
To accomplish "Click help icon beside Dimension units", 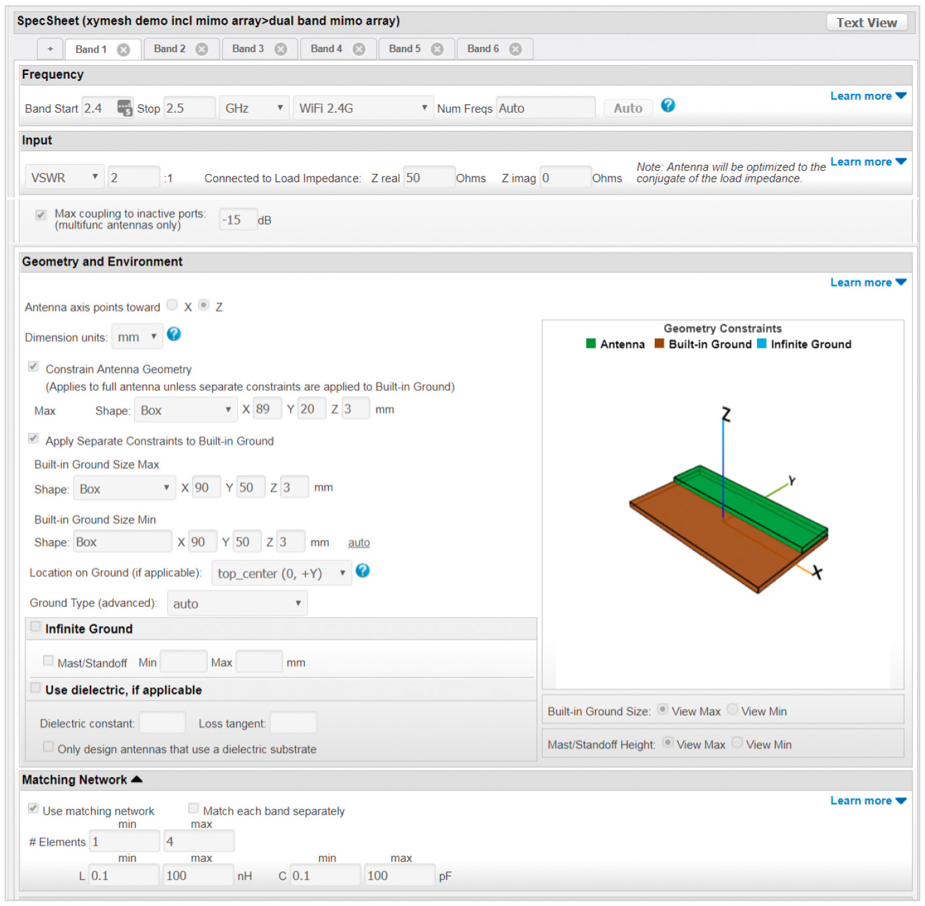I will coord(174,335).
